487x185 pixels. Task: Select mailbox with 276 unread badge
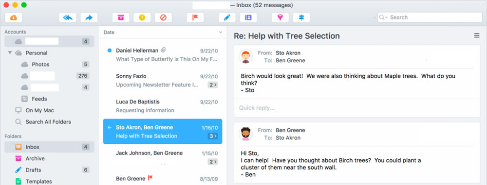(x=49, y=76)
